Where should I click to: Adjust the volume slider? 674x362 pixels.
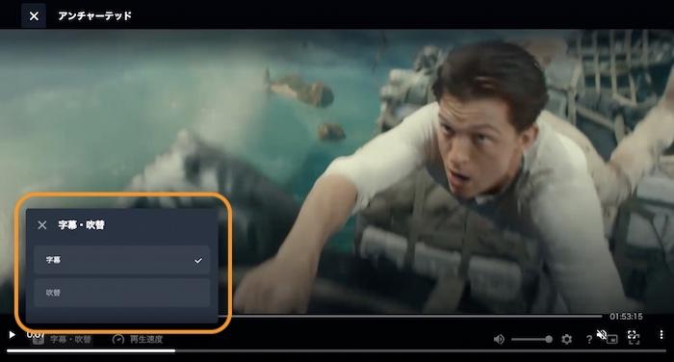pos(531,339)
